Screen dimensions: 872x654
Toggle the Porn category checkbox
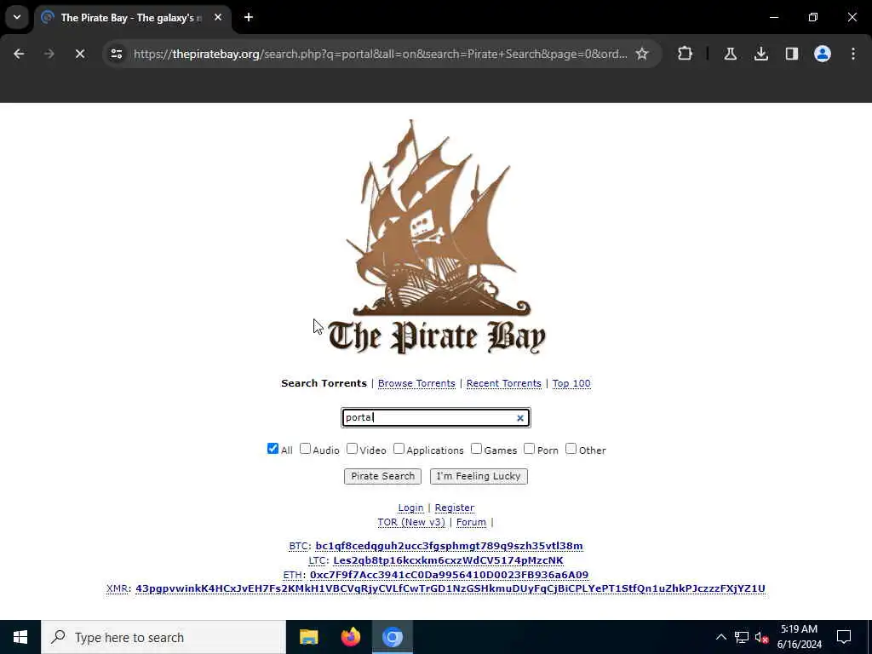[x=529, y=449]
